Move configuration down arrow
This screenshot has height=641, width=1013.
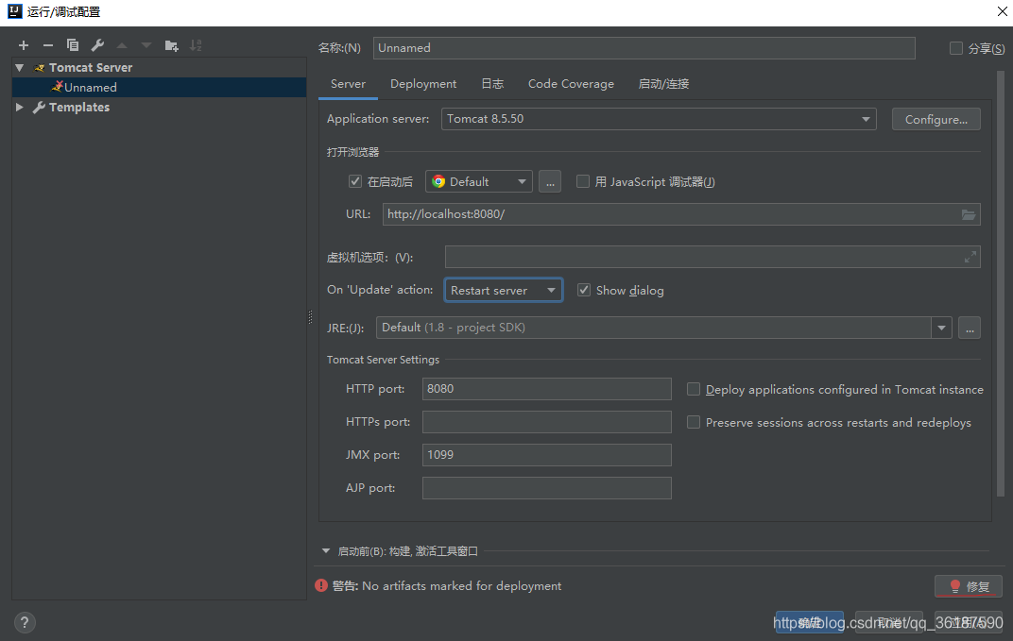(146, 45)
